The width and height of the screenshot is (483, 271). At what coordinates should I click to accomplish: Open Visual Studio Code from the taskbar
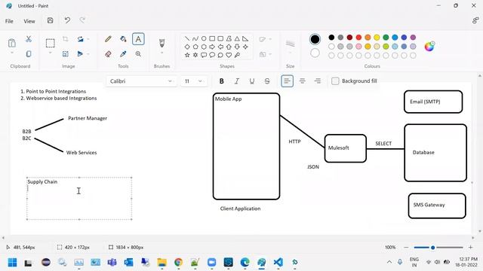[278, 263]
